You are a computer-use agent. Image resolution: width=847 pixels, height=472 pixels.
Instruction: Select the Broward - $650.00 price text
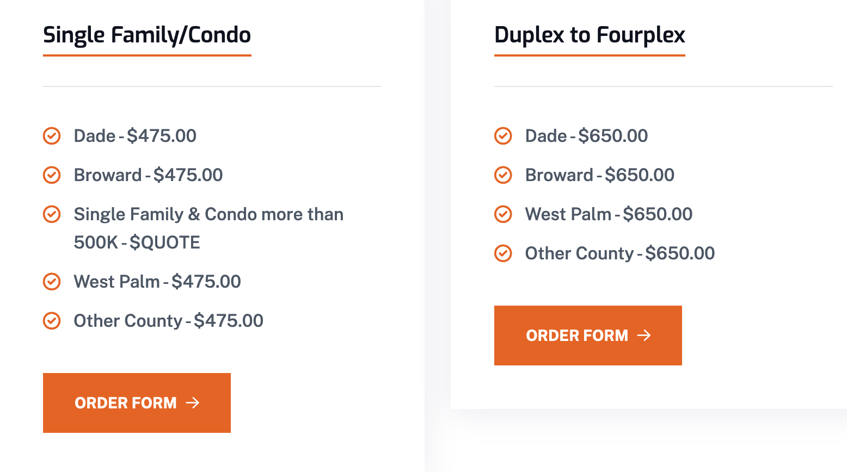point(599,175)
